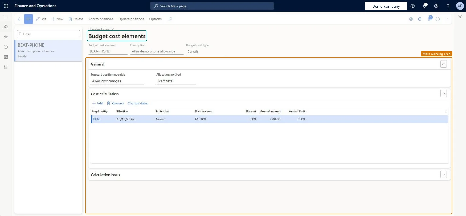Open the Settings gear

[436, 6]
